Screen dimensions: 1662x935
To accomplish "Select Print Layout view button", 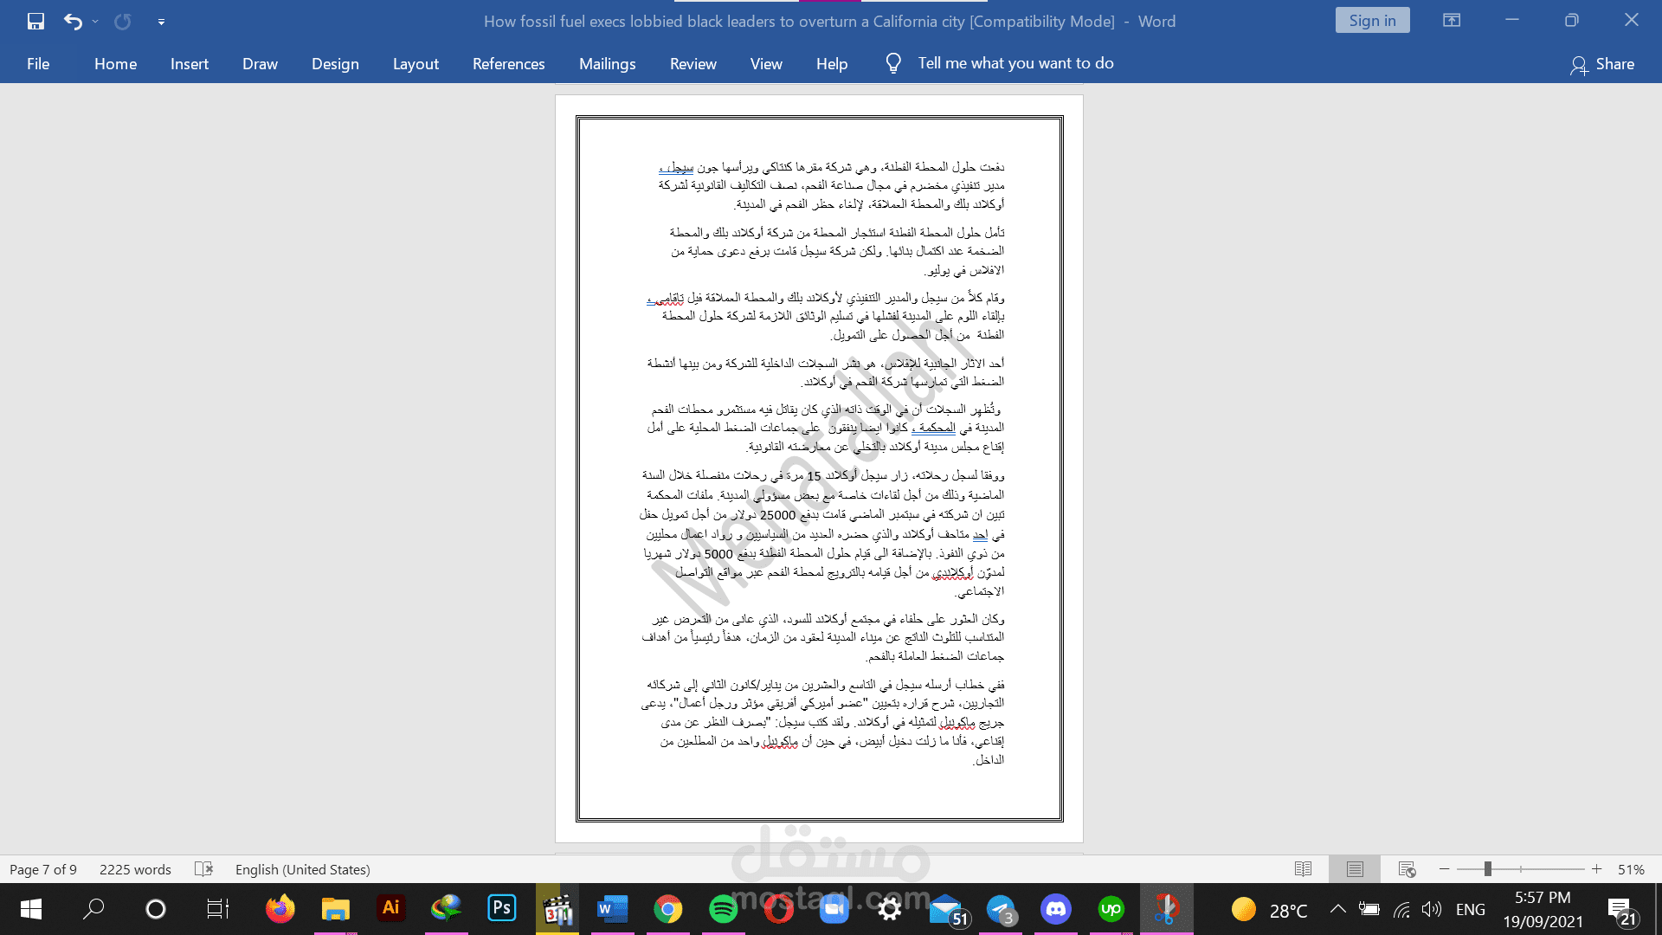I will pyautogui.click(x=1355, y=869).
